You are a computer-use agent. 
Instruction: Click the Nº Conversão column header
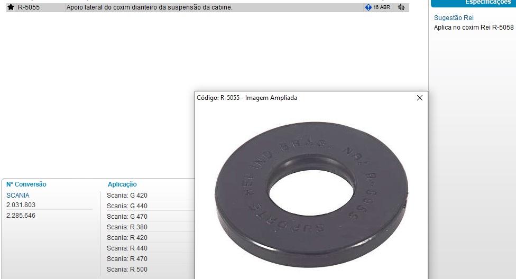[x=26, y=184]
